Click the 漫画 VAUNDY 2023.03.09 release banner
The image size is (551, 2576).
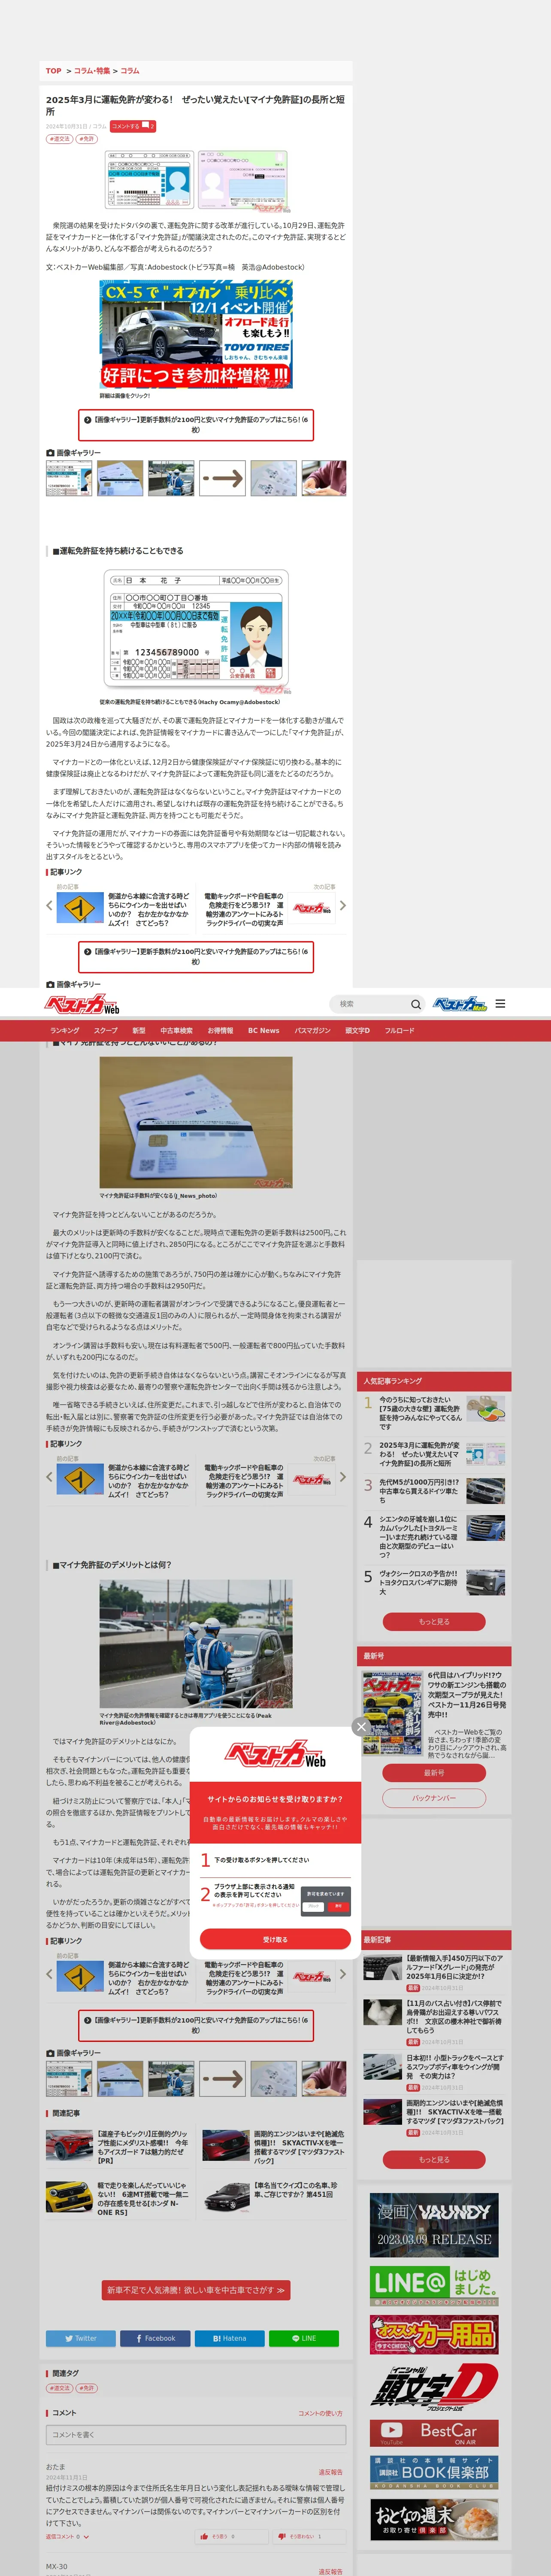click(434, 2225)
